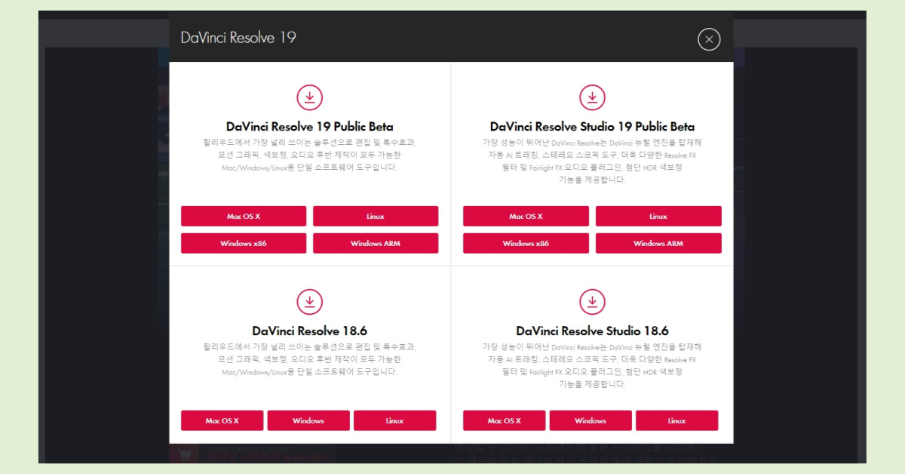Download DaVinci Resolve 18.6 for Windows

tap(308, 420)
